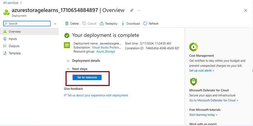The height and width of the screenshot is (126, 253).
Task: Click the Cost Management dollar icon
Action: [194, 47]
